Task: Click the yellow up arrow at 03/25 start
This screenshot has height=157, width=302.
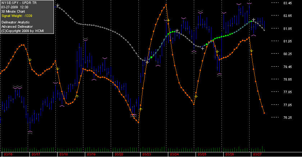Action: tap(196, 96)
